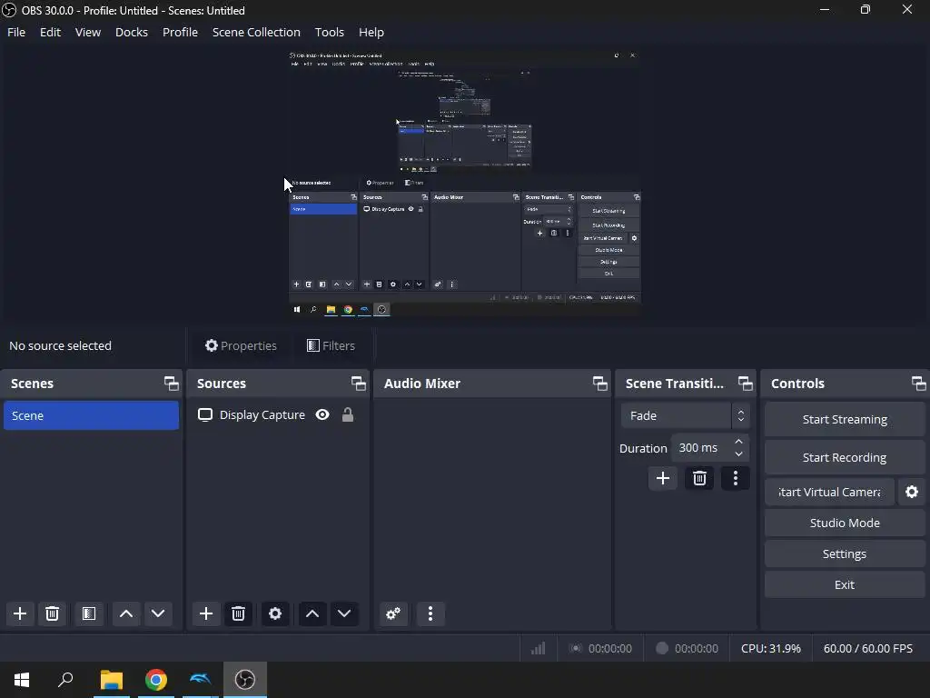Click the streaming status icon in status bar
This screenshot has height=698, width=930.
tap(575, 648)
